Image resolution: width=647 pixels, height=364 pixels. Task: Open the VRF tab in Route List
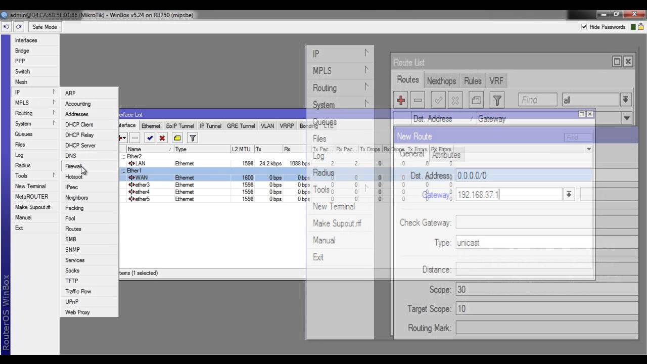[x=496, y=81]
